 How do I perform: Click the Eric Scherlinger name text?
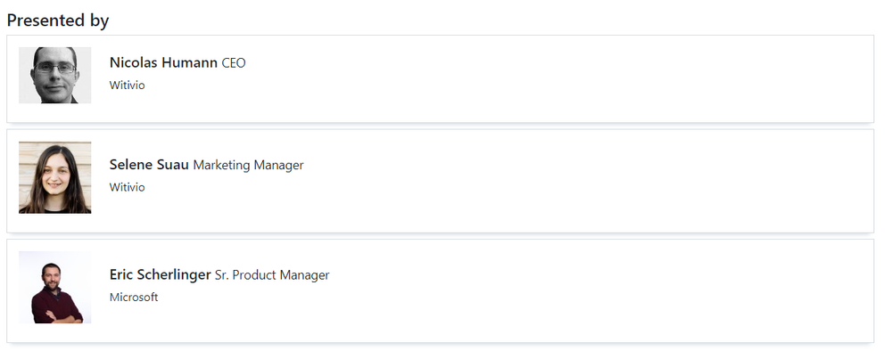(x=160, y=274)
